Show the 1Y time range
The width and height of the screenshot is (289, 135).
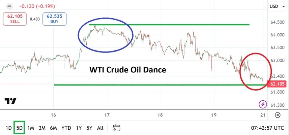point(79,128)
